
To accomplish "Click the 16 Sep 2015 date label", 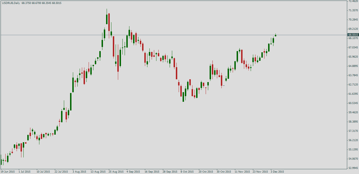I will pyautogui.click(x=152, y=171).
